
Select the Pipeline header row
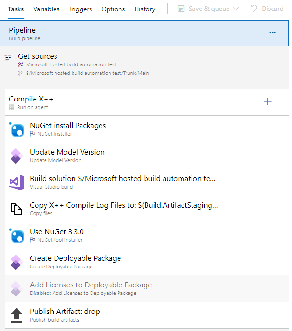(x=144, y=33)
